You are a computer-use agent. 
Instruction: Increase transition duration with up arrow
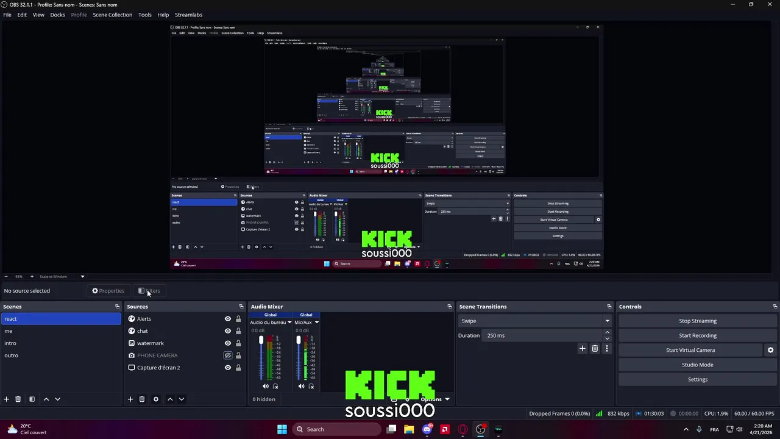pyautogui.click(x=607, y=332)
